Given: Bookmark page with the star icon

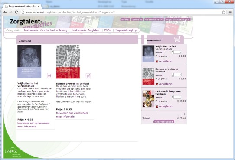Looking at the screenshot, I should pos(224,12).
